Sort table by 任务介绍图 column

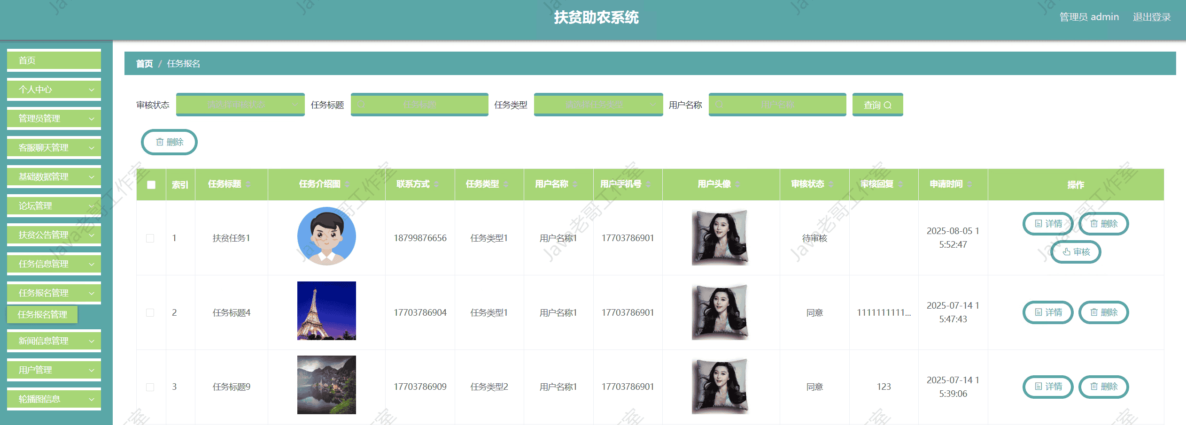[347, 184]
